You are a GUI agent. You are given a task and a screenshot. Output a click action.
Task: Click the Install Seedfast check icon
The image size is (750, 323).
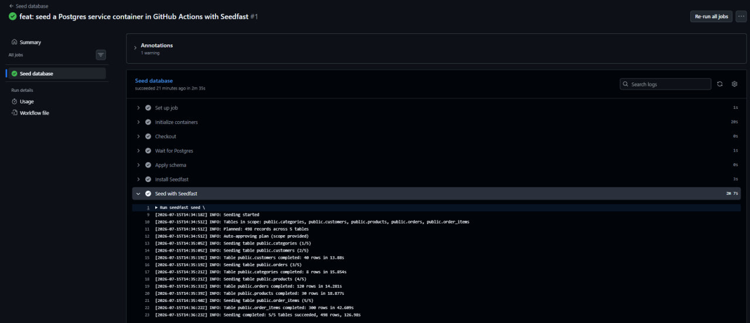[x=148, y=179]
